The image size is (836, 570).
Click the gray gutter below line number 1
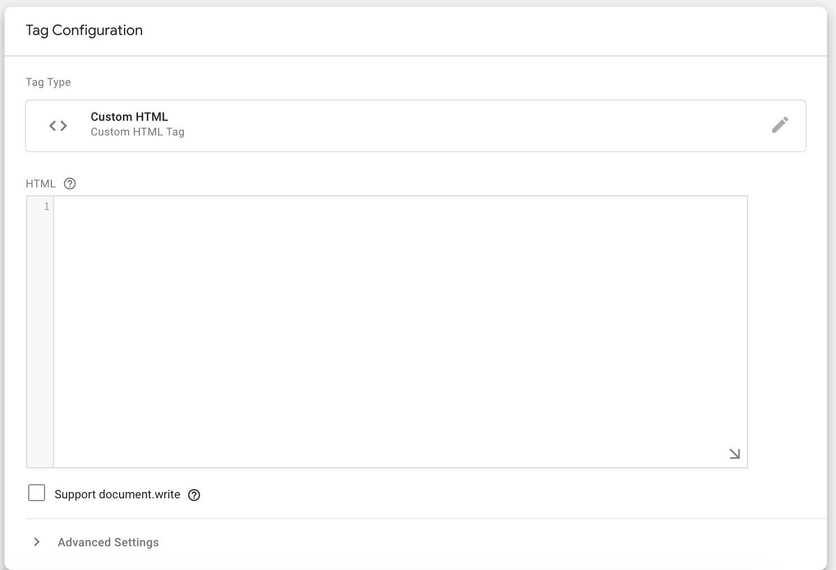click(x=40, y=339)
